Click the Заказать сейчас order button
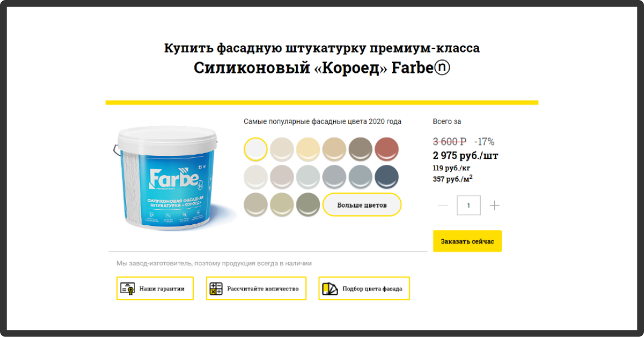This screenshot has width=644, height=337. point(467,242)
